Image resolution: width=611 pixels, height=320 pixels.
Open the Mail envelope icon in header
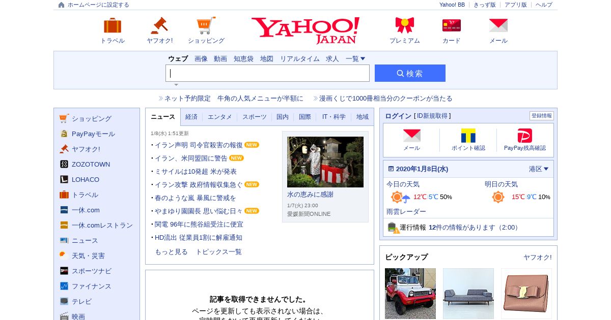click(498, 25)
